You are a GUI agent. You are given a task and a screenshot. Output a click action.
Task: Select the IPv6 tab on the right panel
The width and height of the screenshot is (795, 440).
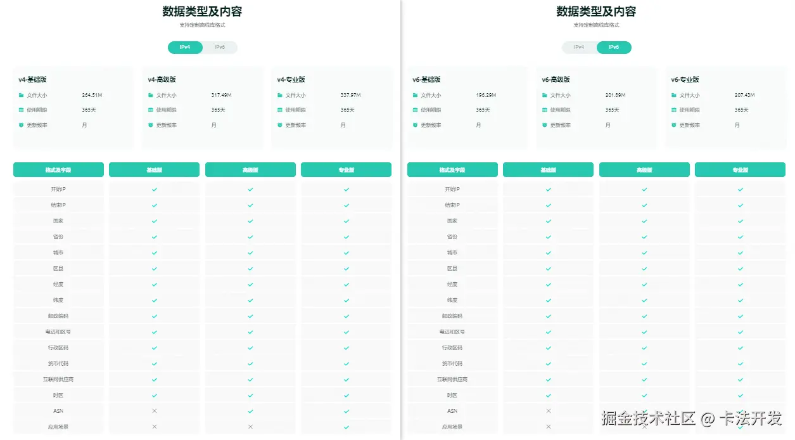[x=614, y=47]
